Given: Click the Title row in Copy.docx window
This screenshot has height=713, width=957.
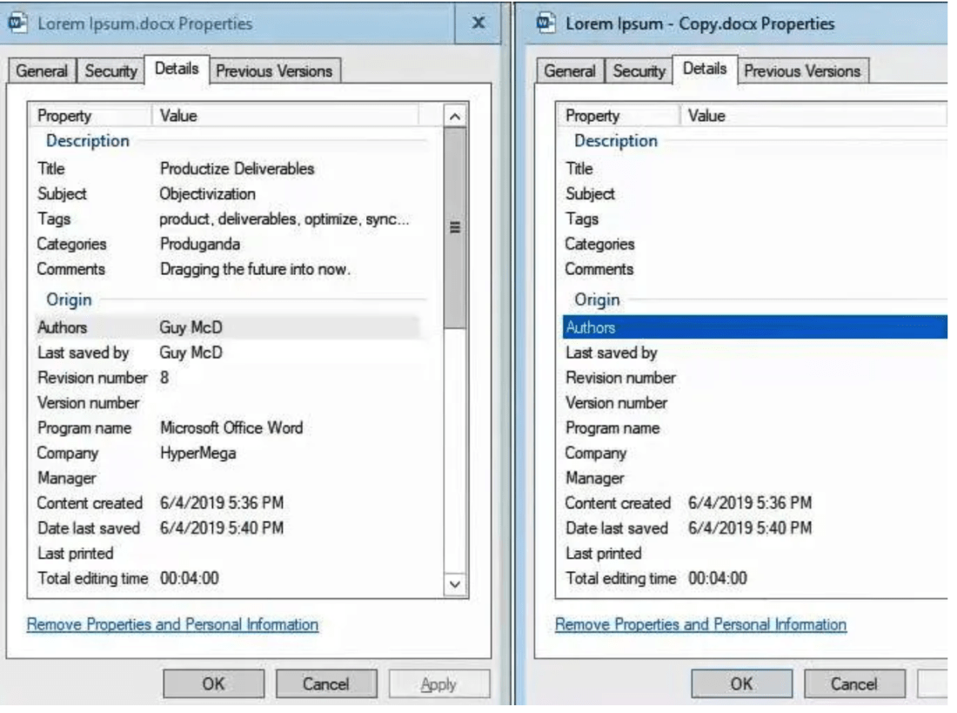Looking at the screenshot, I should coord(755,169).
